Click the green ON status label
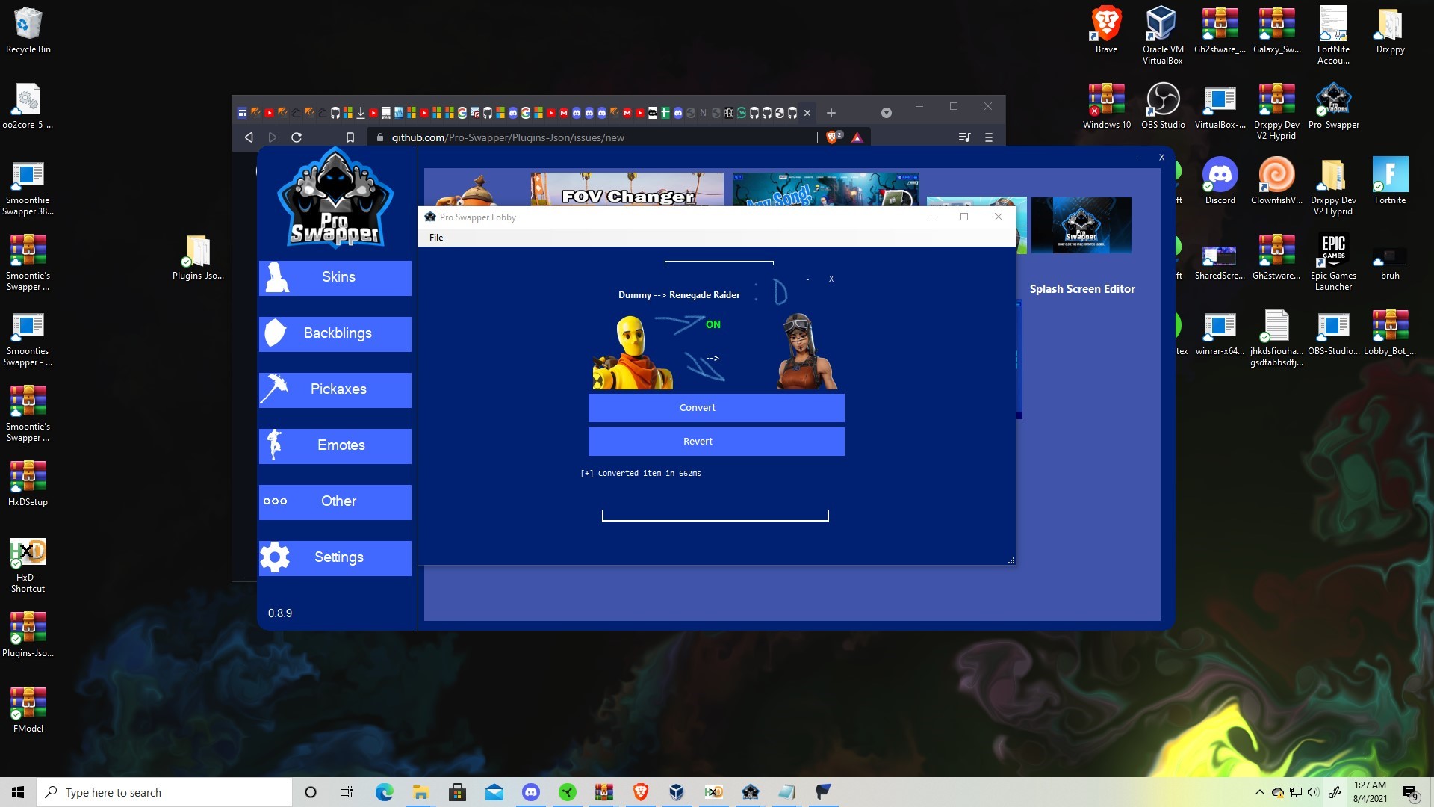The height and width of the screenshot is (807, 1434). point(713,325)
